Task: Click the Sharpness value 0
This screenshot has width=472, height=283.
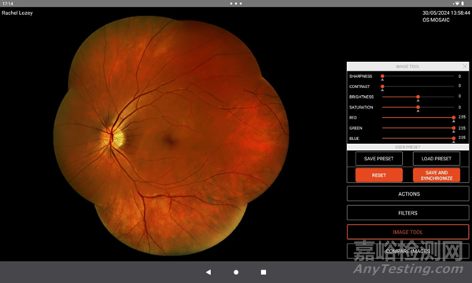Action: click(459, 76)
